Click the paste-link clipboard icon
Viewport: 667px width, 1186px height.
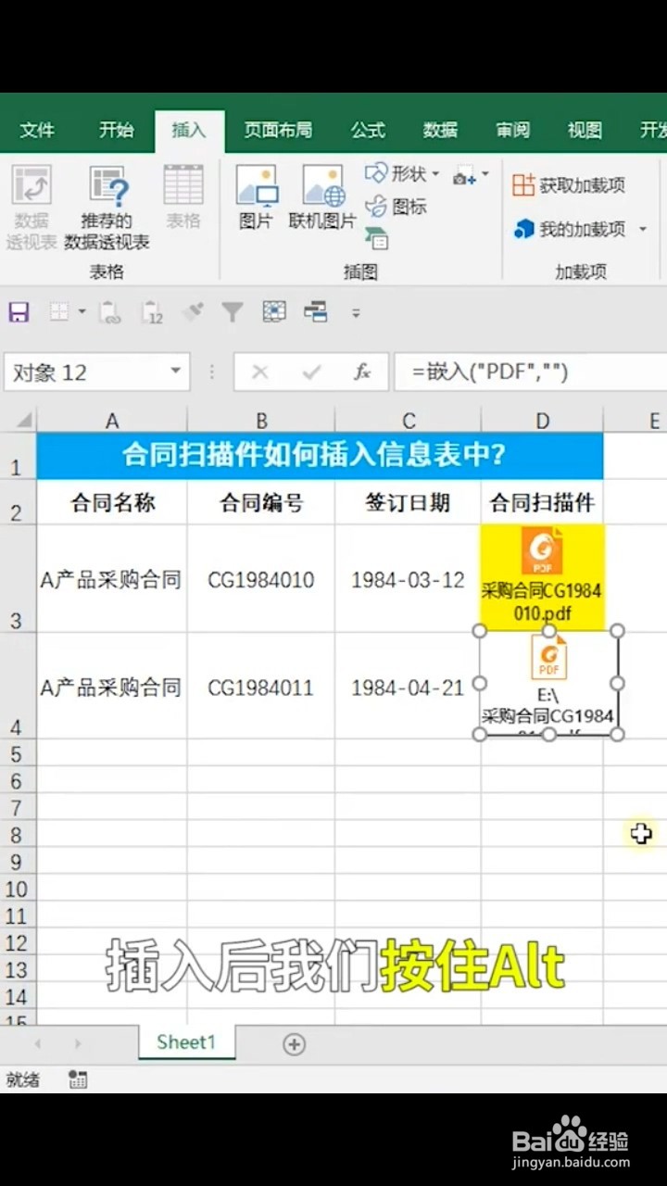click(x=110, y=312)
